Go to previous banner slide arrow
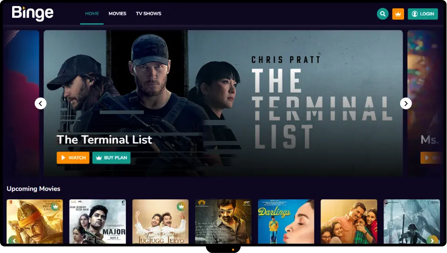 (41, 103)
